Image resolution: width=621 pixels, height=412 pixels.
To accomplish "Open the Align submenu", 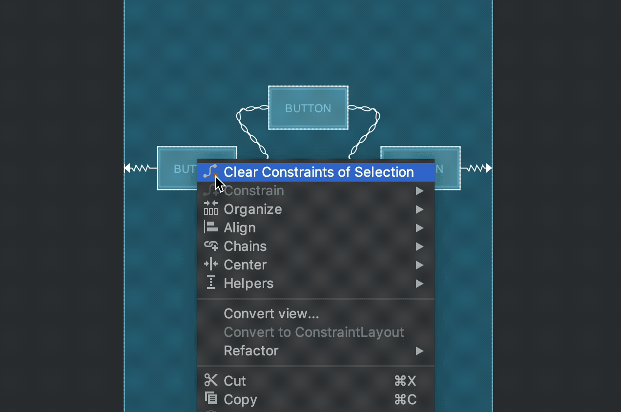I will (419, 227).
